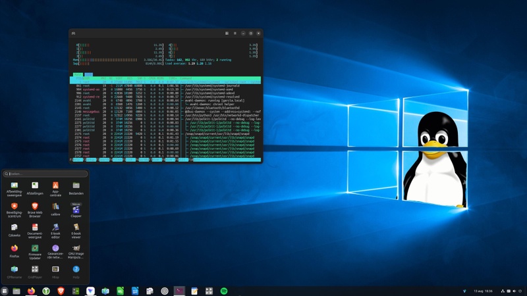
Task: Open Hulp help app in menu
Action: 76,272
